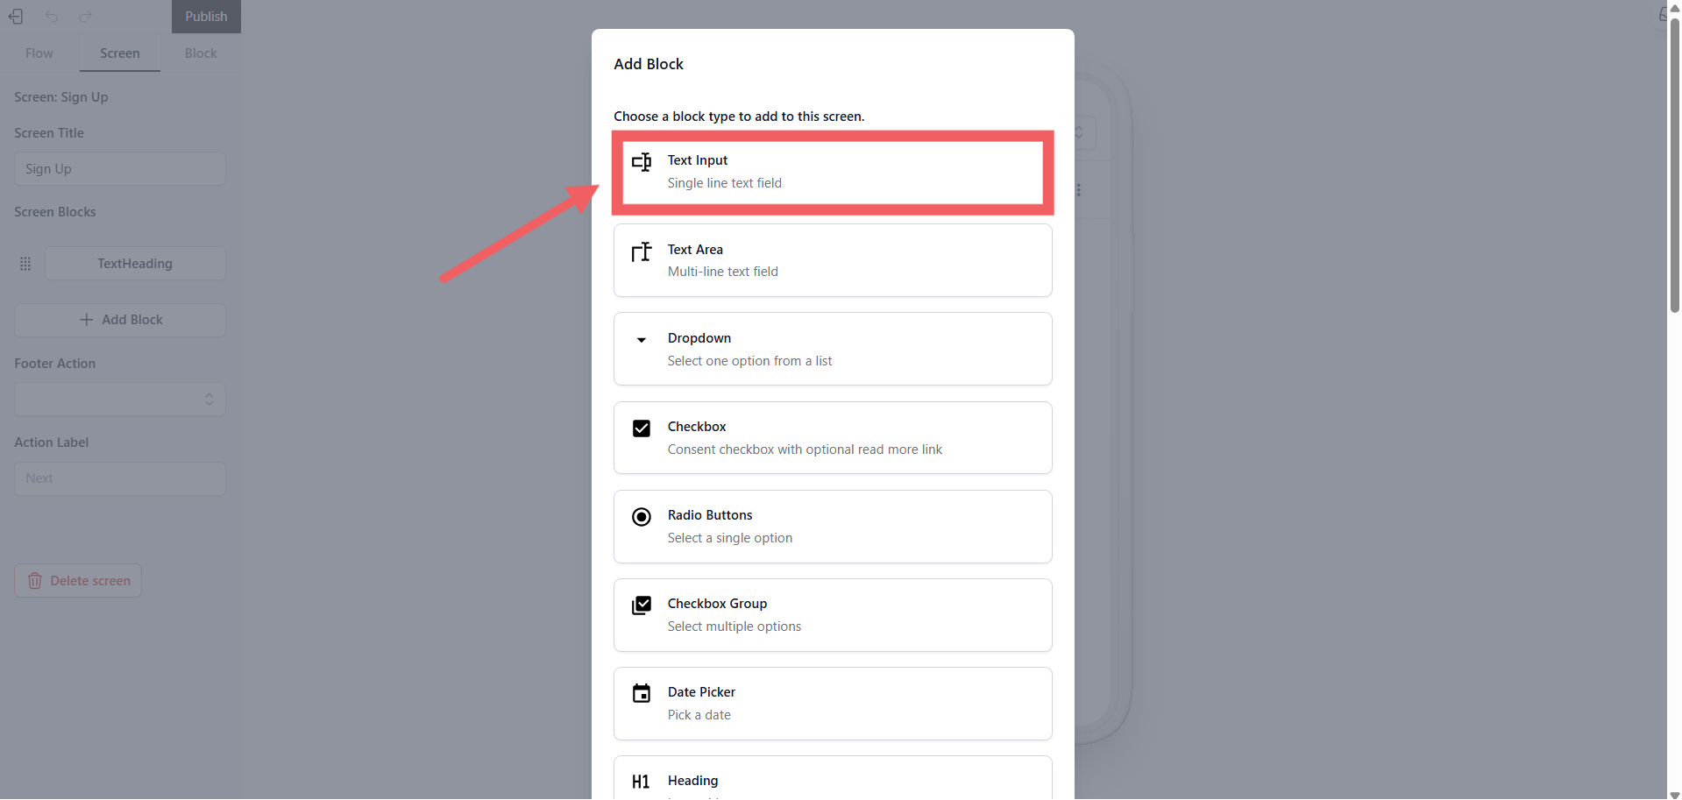Click the plus icon in Add Block
This screenshot has height=800, width=1682.
pyautogui.click(x=87, y=320)
